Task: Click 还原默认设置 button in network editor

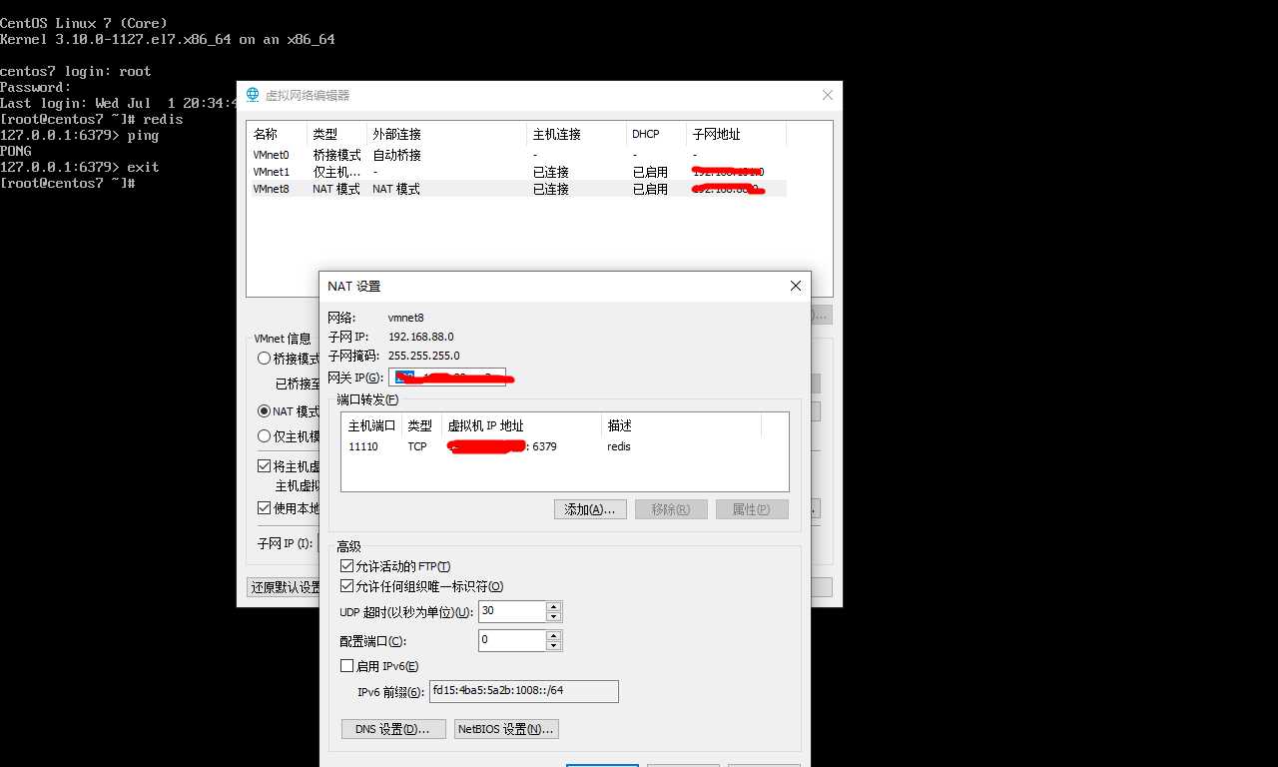Action: click(x=284, y=587)
